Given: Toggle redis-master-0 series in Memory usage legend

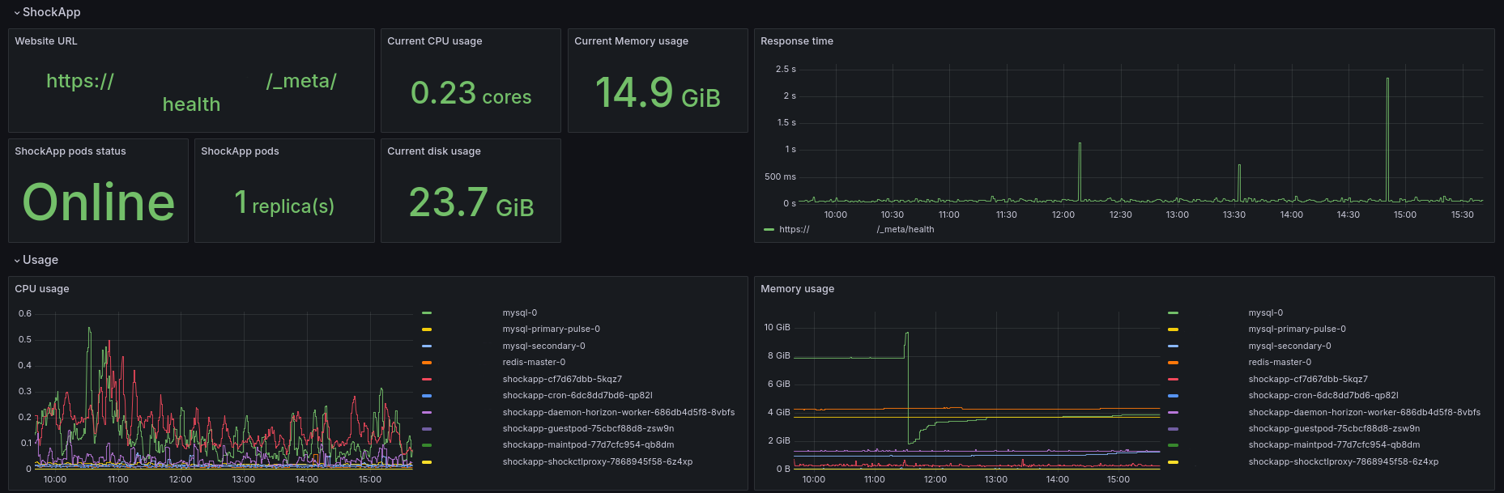Looking at the screenshot, I should click(x=1279, y=363).
